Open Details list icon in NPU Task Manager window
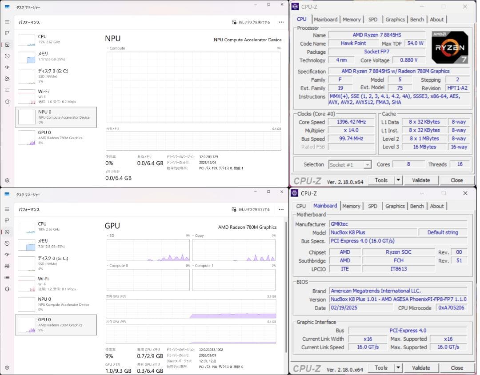 [x=7, y=90]
